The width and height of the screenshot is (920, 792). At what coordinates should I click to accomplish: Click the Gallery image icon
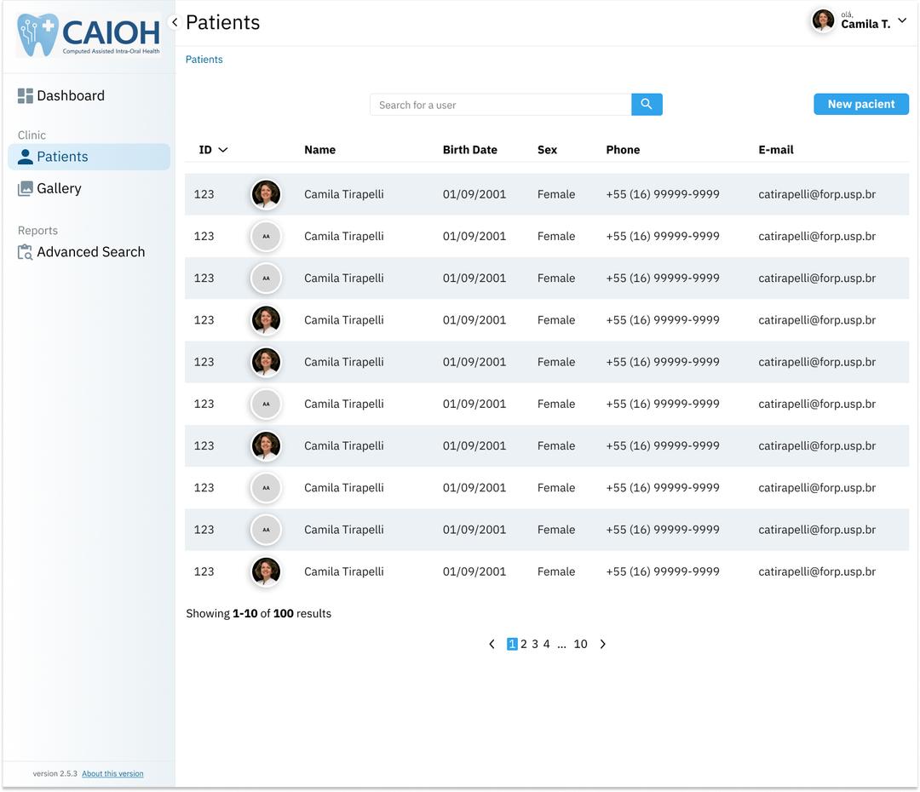point(26,189)
